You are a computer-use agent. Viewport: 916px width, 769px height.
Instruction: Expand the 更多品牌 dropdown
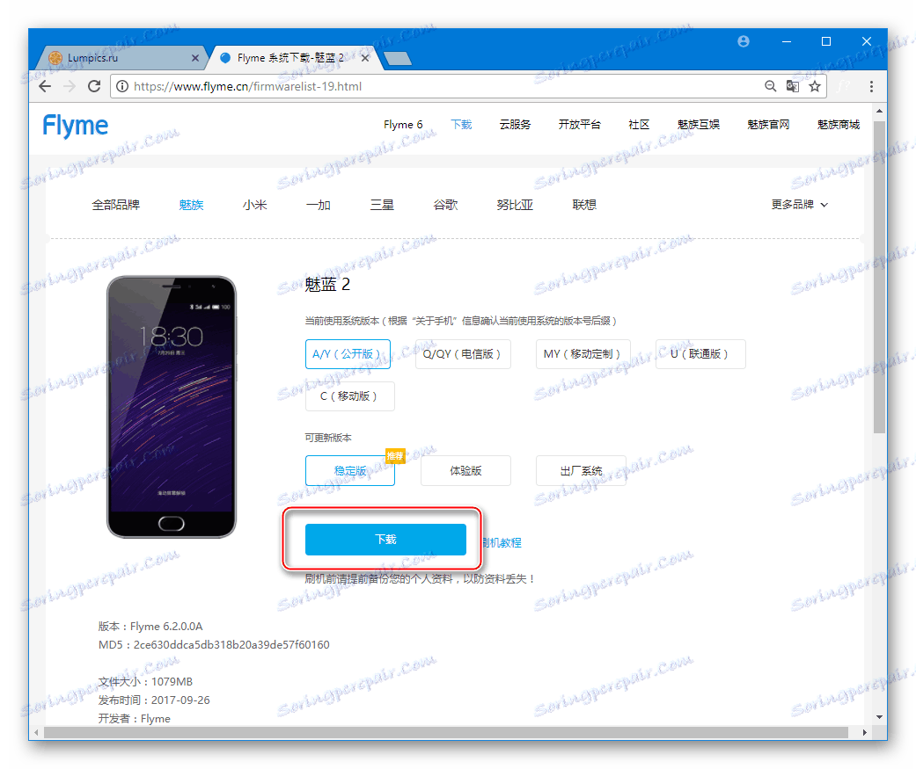point(799,205)
